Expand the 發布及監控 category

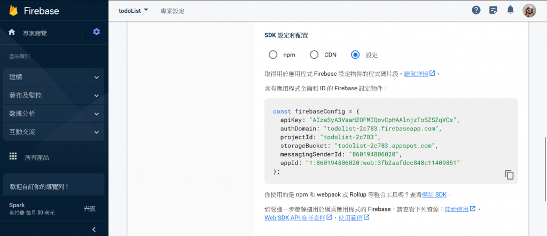tap(54, 95)
